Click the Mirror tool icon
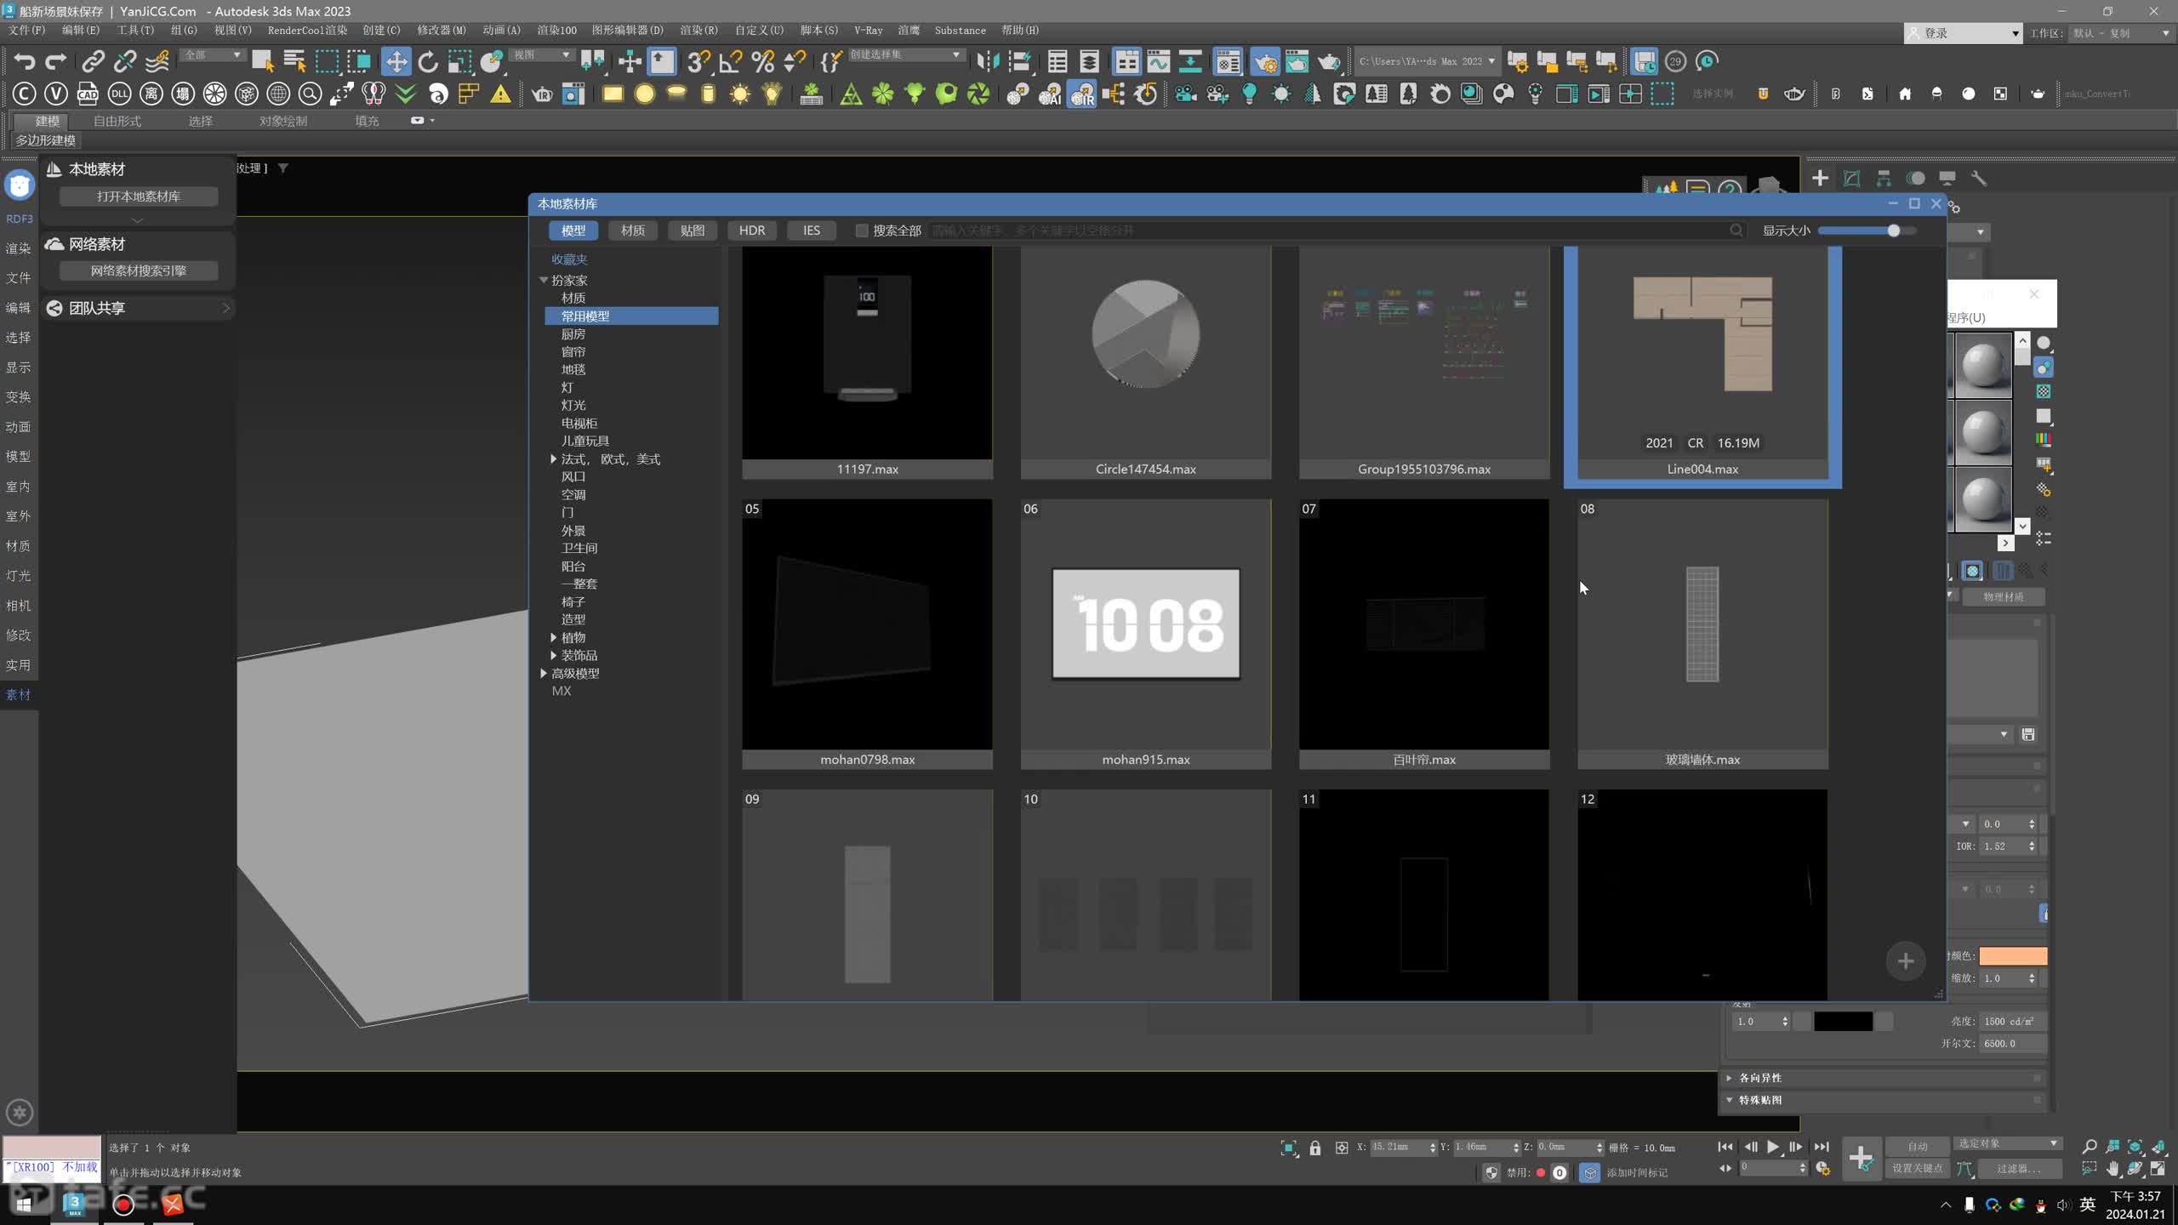Image resolution: width=2178 pixels, height=1225 pixels. click(987, 61)
